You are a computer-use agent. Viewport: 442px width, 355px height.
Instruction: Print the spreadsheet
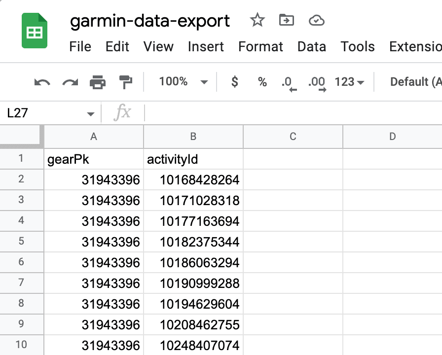[98, 82]
